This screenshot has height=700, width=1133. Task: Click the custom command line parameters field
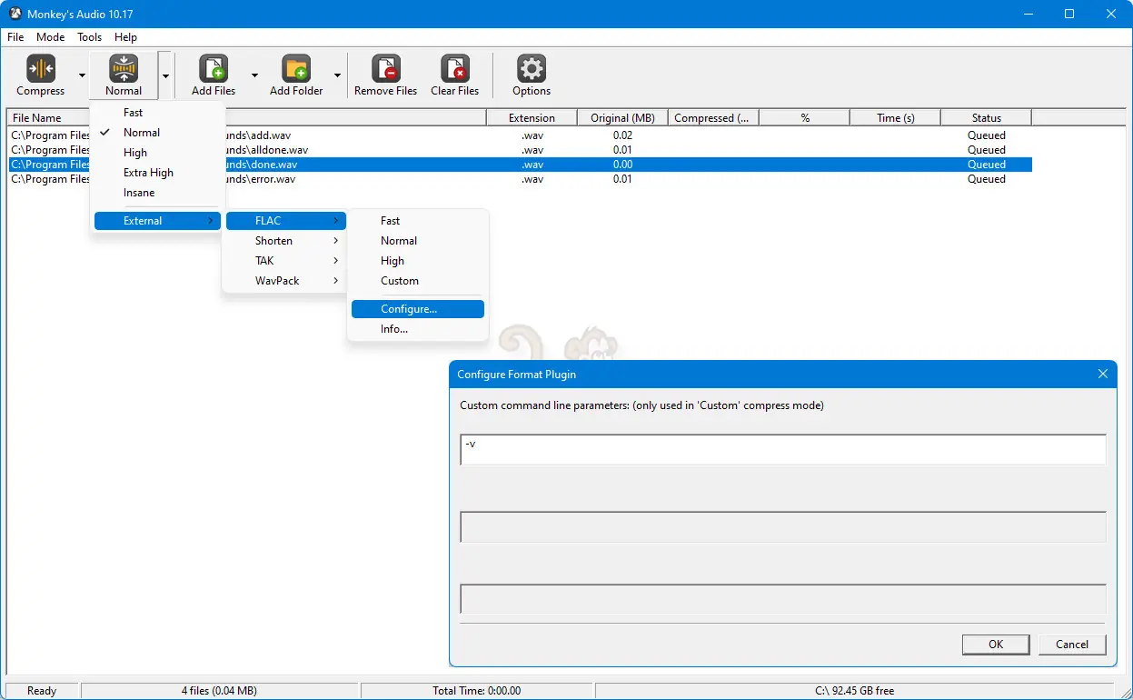pos(783,449)
